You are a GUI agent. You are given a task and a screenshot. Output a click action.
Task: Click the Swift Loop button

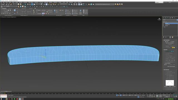[x=50, y=10]
